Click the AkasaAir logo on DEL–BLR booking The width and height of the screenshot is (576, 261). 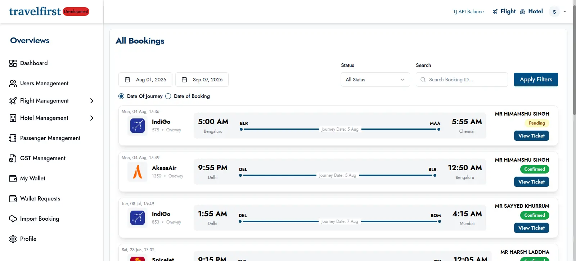(138, 172)
